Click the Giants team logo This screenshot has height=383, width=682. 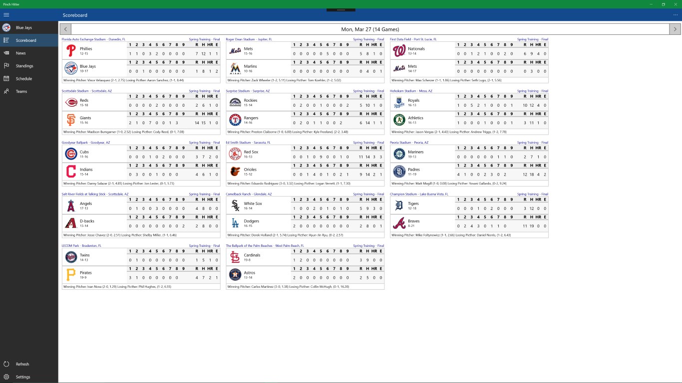[71, 120]
